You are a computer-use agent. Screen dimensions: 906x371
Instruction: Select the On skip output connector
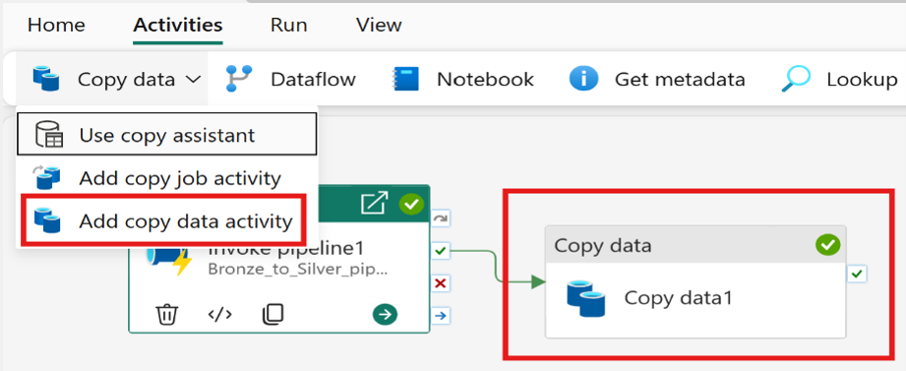(442, 219)
